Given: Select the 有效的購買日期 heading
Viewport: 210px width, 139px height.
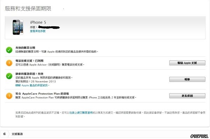Looking at the screenshot, I should (25, 48).
